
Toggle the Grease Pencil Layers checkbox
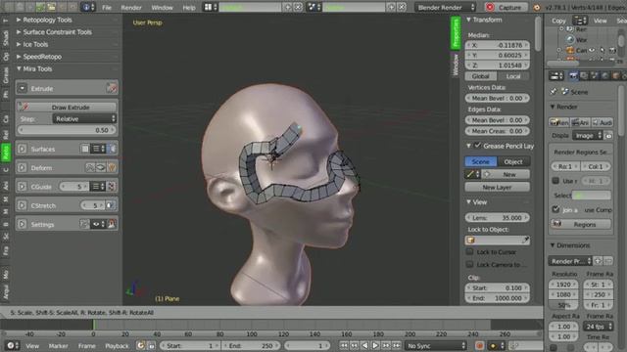477,146
